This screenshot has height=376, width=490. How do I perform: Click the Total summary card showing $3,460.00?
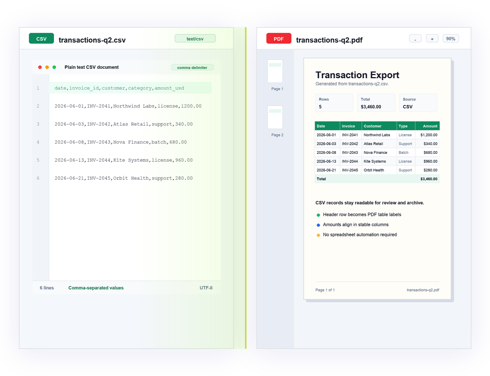click(376, 103)
